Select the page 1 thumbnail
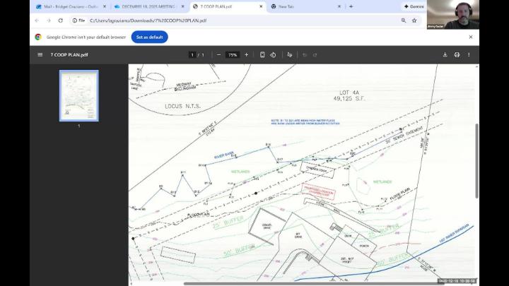Image resolution: width=509 pixels, height=286 pixels. point(79,95)
